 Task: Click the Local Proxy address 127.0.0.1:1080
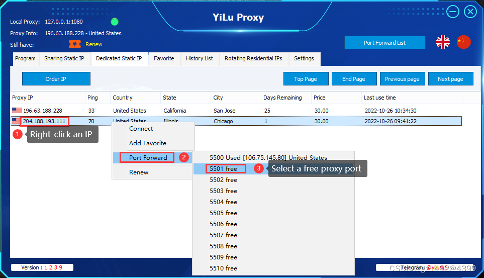click(64, 22)
